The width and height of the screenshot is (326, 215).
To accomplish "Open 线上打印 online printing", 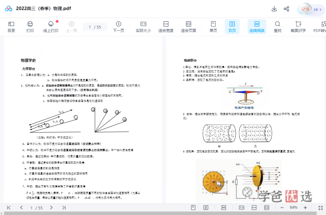I will [51, 27].
